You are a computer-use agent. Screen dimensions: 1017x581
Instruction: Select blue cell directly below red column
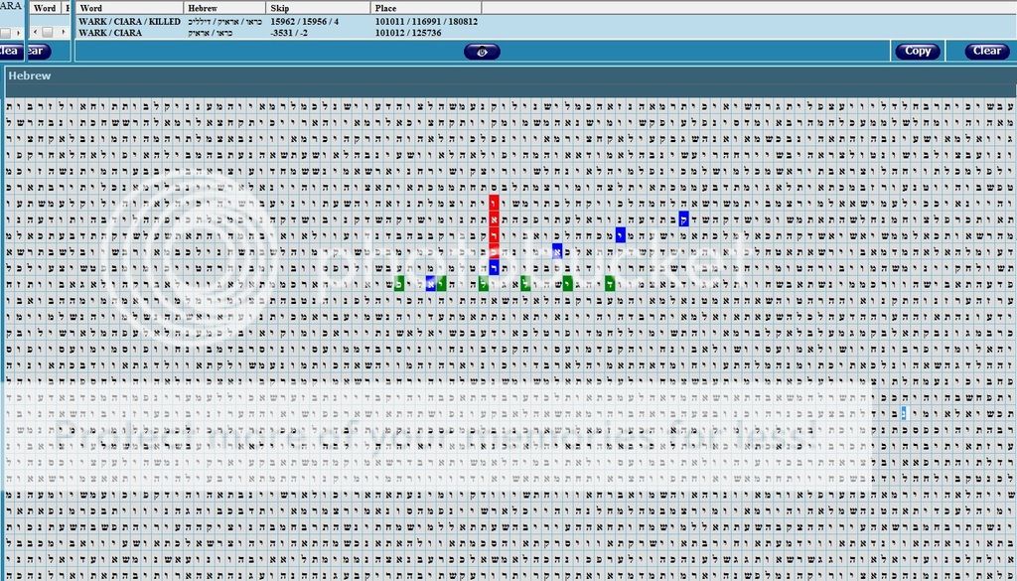pos(494,268)
